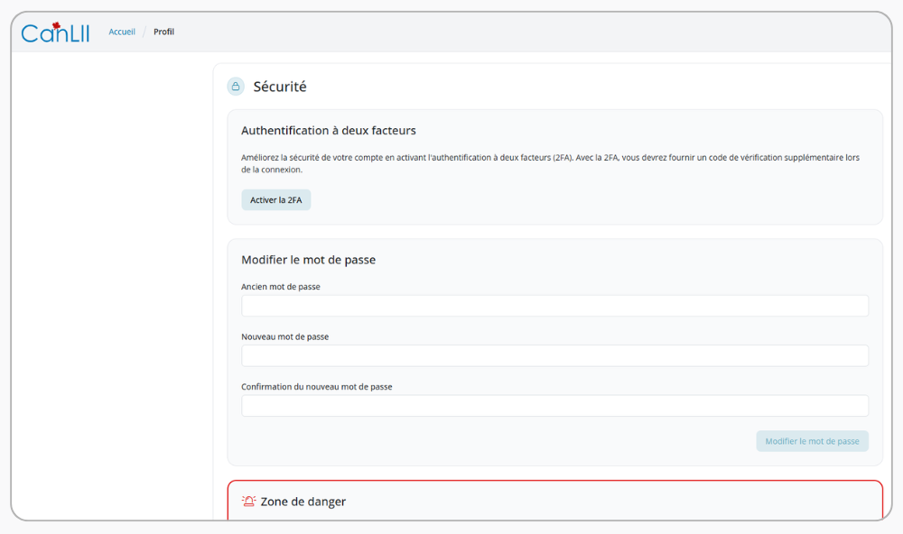903x534 pixels.
Task: Click the siren icon in Zone de danger
Action: (x=248, y=502)
